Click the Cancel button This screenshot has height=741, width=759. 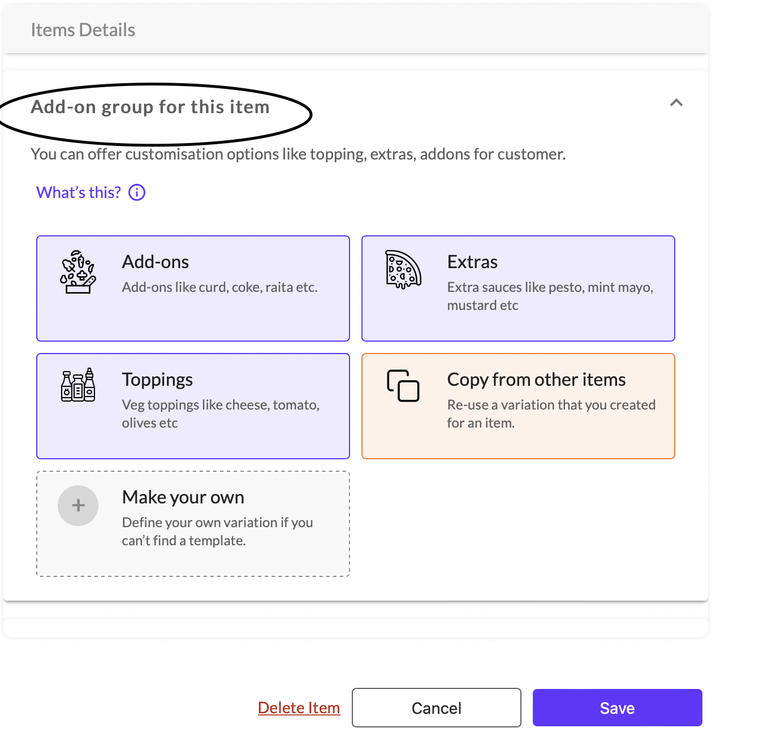tap(437, 708)
